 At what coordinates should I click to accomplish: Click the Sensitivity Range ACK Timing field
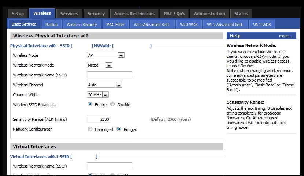click(99, 119)
